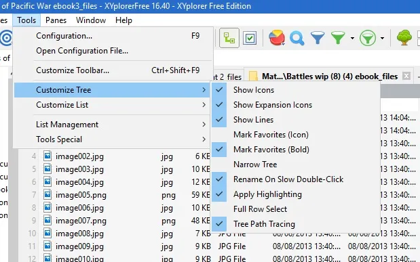Click the blue funnel filter icon
The image size is (420, 262).
(x=318, y=38)
